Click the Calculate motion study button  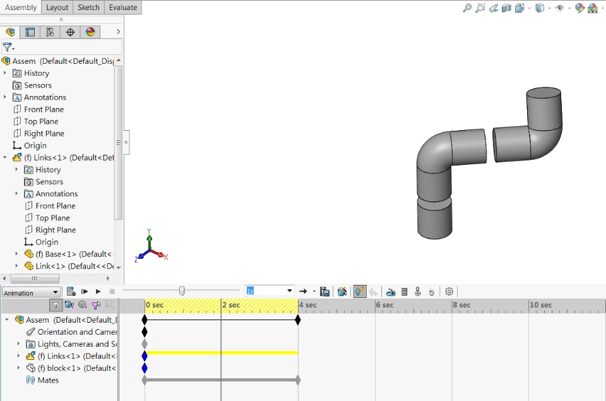click(x=71, y=291)
